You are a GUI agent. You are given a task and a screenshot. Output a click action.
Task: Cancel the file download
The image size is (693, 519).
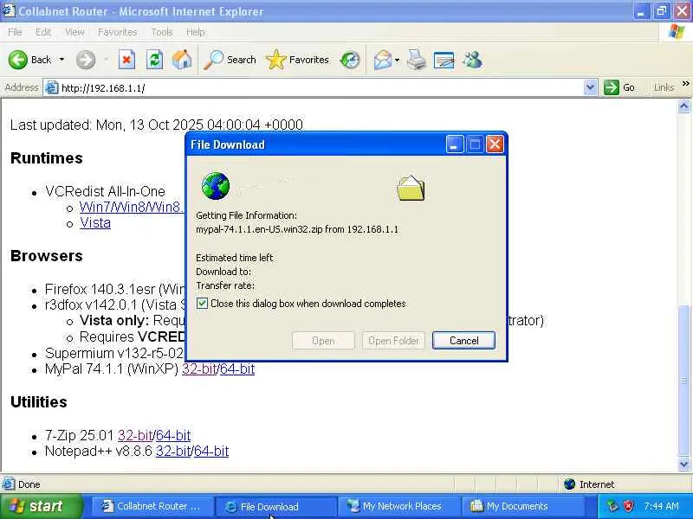point(463,340)
